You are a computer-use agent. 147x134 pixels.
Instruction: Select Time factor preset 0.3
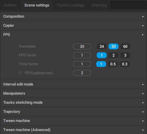coord(125,64)
